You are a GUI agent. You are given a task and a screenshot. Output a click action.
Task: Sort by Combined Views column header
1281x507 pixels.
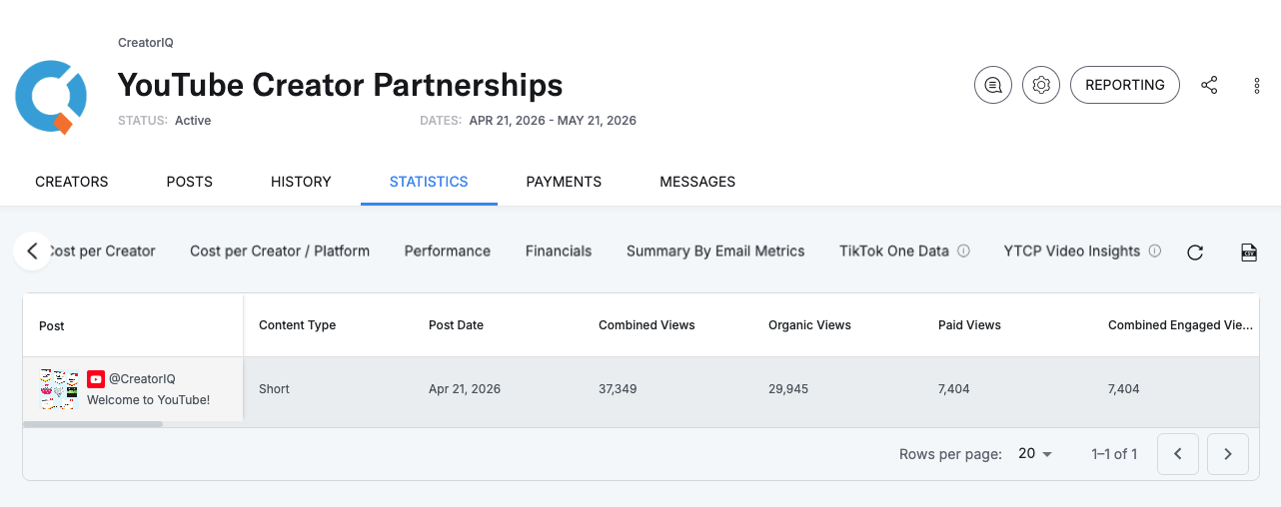point(646,325)
